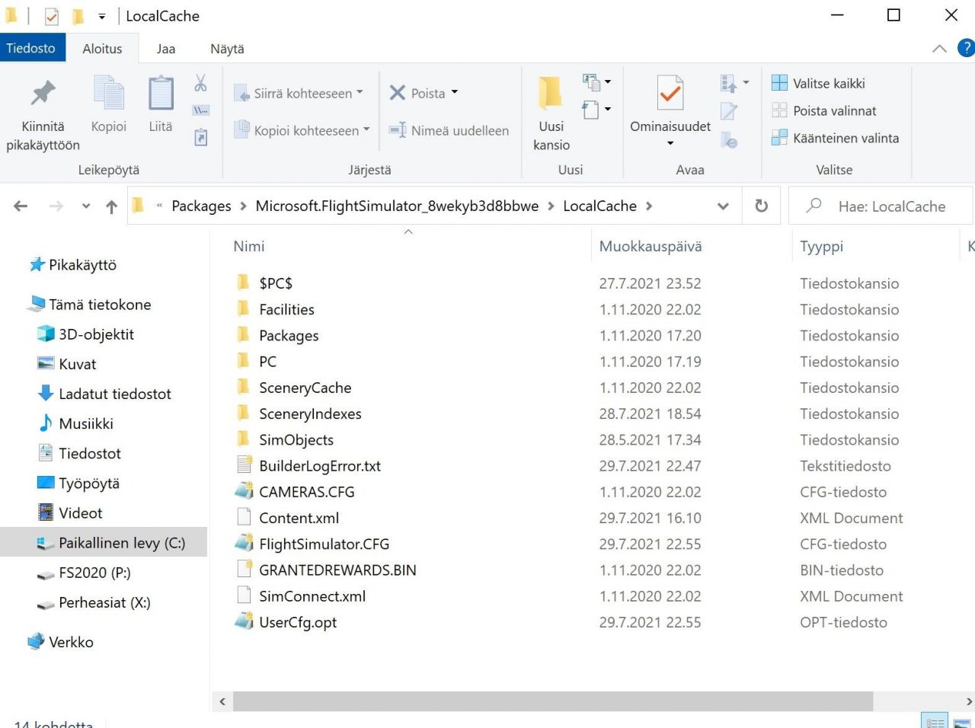This screenshot has width=975, height=728.
Task: Select the $PC$ folder
Action: click(276, 283)
